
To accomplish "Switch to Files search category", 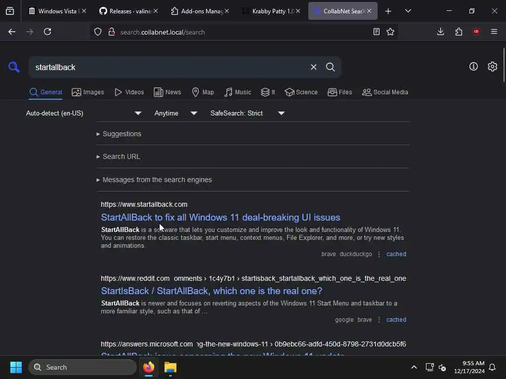I will pyautogui.click(x=339, y=92).
